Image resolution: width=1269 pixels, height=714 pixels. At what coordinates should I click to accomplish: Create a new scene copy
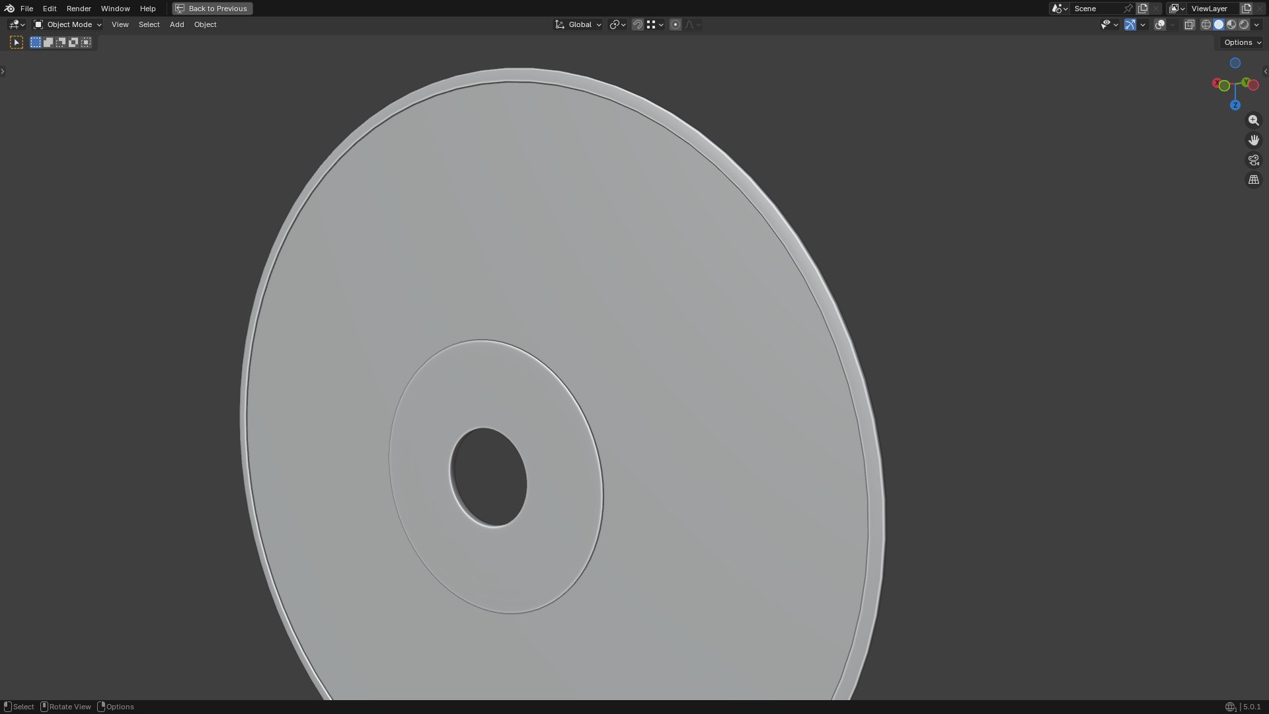point(1143,9)
